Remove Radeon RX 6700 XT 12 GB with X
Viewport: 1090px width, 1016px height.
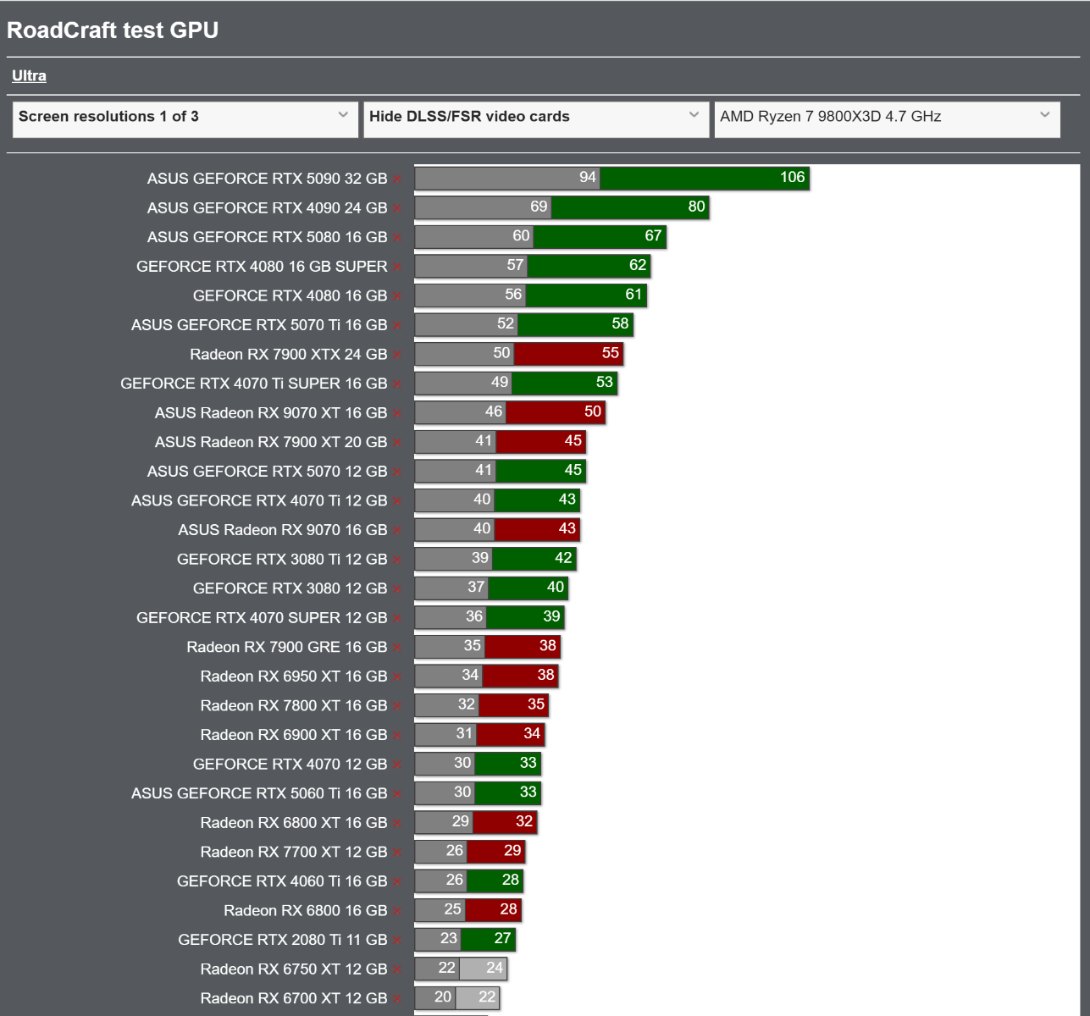point(396,1000)
